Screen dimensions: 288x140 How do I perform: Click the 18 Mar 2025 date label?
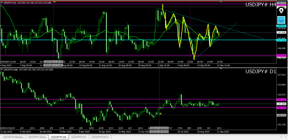66,132
